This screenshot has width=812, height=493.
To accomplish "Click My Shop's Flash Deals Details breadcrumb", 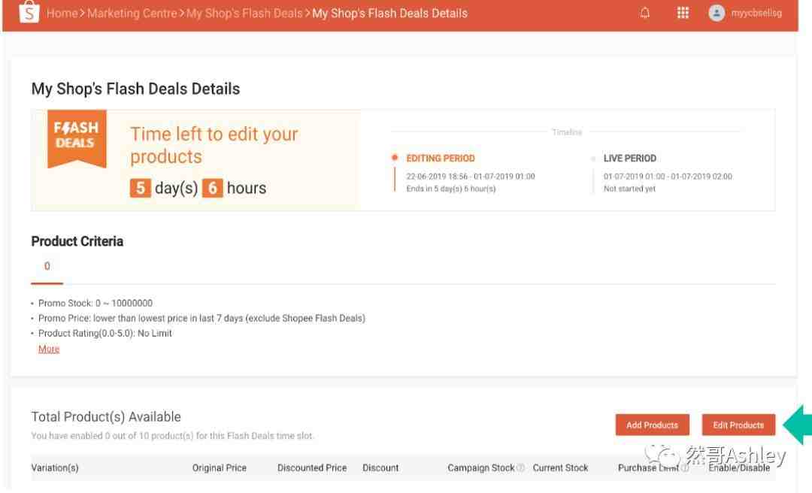I will click(389, 14).
